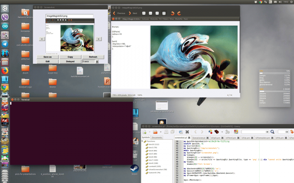Go to Previous image in image viewer

point(119,13)
